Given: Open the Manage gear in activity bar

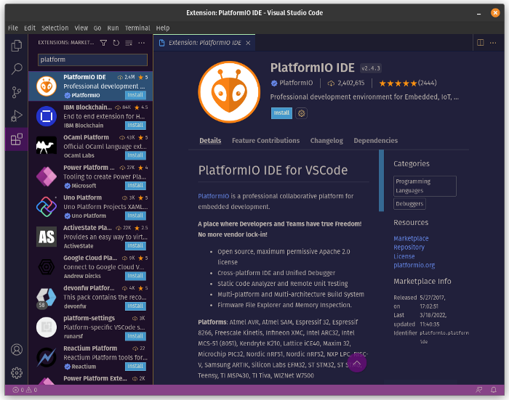Looking at the screenshot, I should point(16,372).
